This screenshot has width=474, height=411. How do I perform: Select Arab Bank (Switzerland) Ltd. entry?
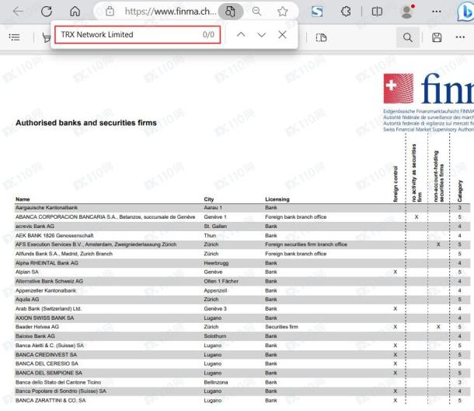click(49, 308)
